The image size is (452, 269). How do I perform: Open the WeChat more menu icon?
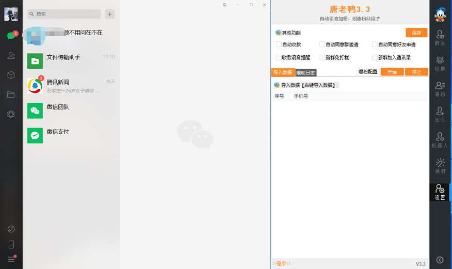[x=11, y=260]
